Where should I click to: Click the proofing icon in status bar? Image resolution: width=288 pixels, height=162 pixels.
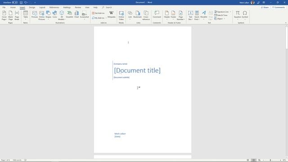25,160
